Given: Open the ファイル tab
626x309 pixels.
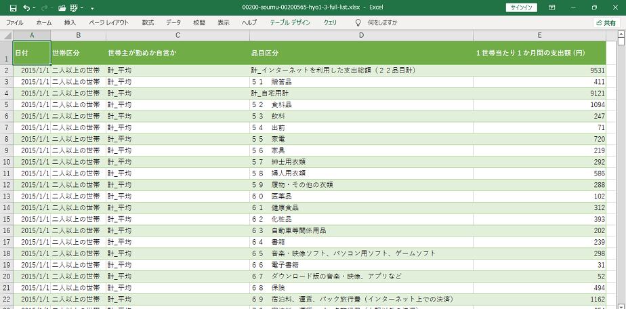Looking at the screenshot, I should click(x=14, y=23).
